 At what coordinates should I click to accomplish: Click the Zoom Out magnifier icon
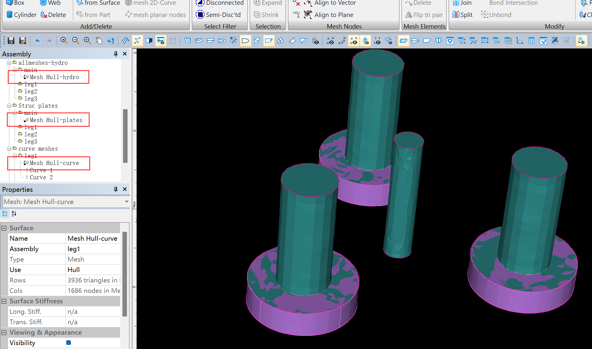(76, 41)
